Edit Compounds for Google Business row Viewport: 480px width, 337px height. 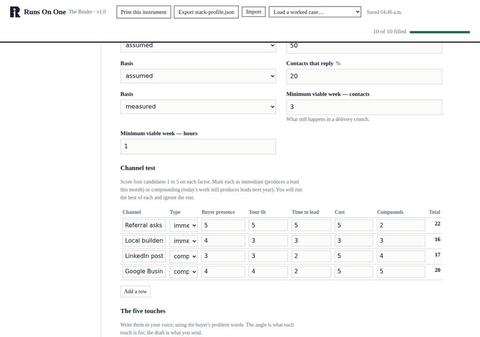401,271
